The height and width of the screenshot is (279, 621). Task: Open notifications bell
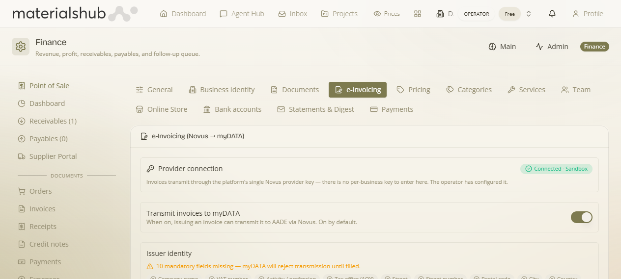click(x=552, y=14)
